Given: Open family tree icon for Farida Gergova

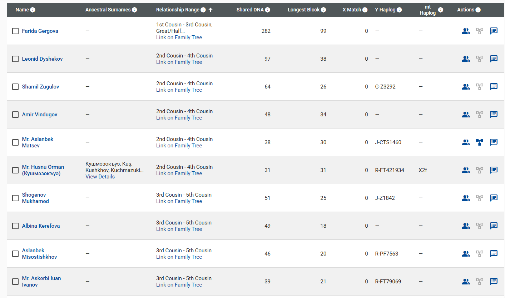Looking at the screenshot, I should pyautogui.click(x=480, y=31).
